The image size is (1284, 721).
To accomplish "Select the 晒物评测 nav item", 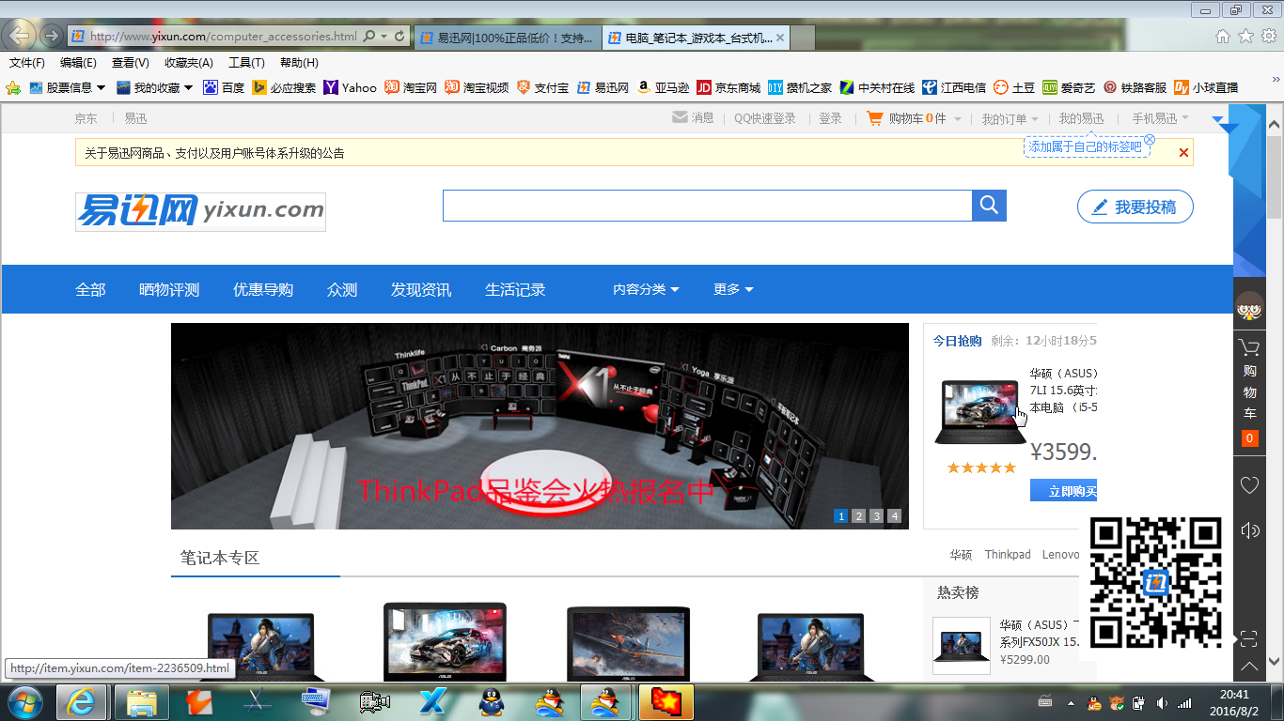I will (x=169, y=289).
